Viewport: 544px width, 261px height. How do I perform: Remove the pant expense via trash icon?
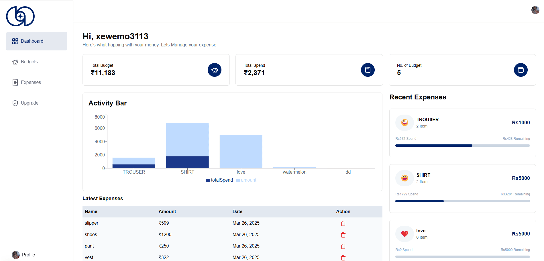point(343,246)
